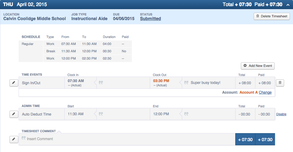The width and height of the screenshot is (293, 152).
Task: Click pencil edit icon for Auto Deduct Time
Action: [14, 114]
